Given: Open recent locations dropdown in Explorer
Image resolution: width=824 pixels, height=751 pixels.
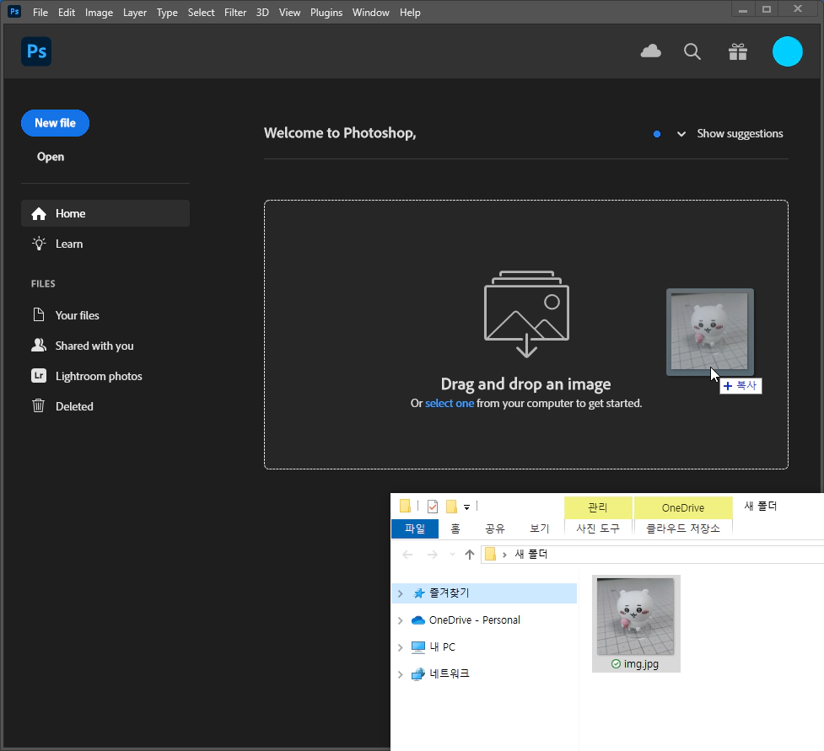Looking at the screenshot, I should tap(452, 555).
